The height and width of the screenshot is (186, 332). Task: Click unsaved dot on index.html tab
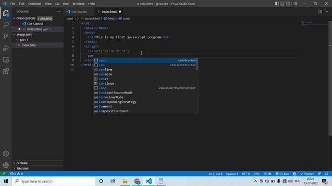pos(120,11)
